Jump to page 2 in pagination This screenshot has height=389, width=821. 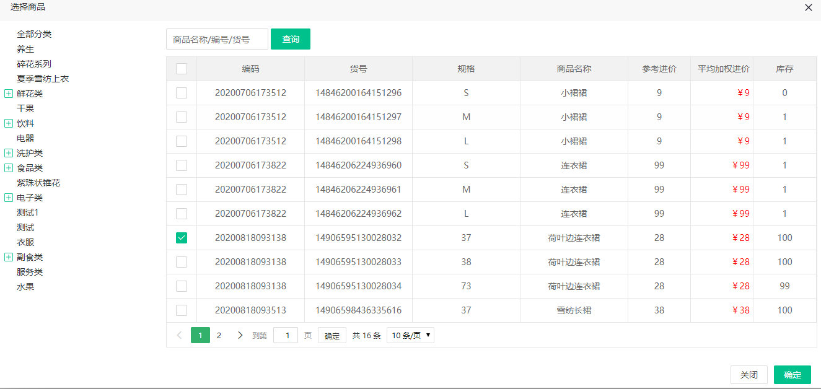(x=219, y=335)
